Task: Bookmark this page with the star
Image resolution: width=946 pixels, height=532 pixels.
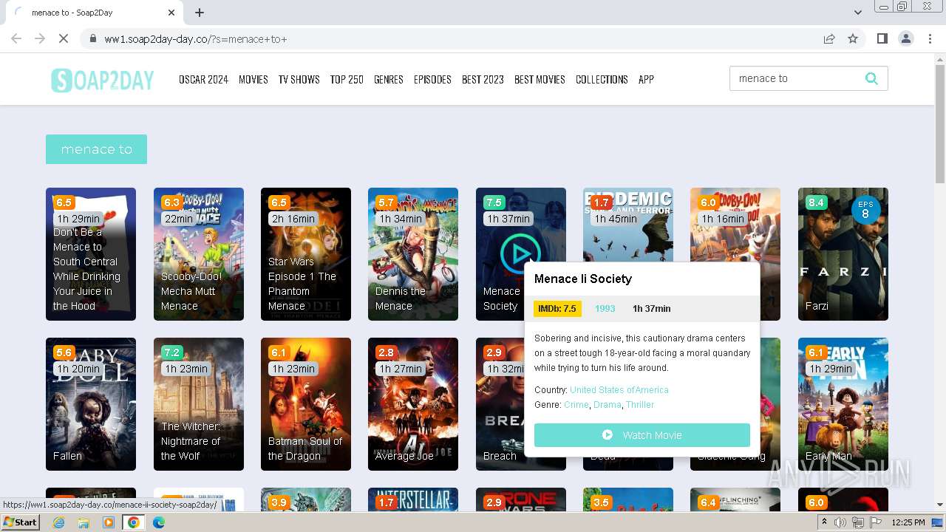Action: [853, 38]
